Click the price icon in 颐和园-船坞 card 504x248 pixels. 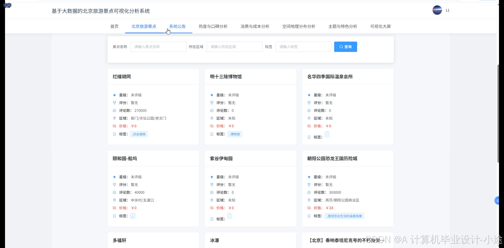(114, 208)
